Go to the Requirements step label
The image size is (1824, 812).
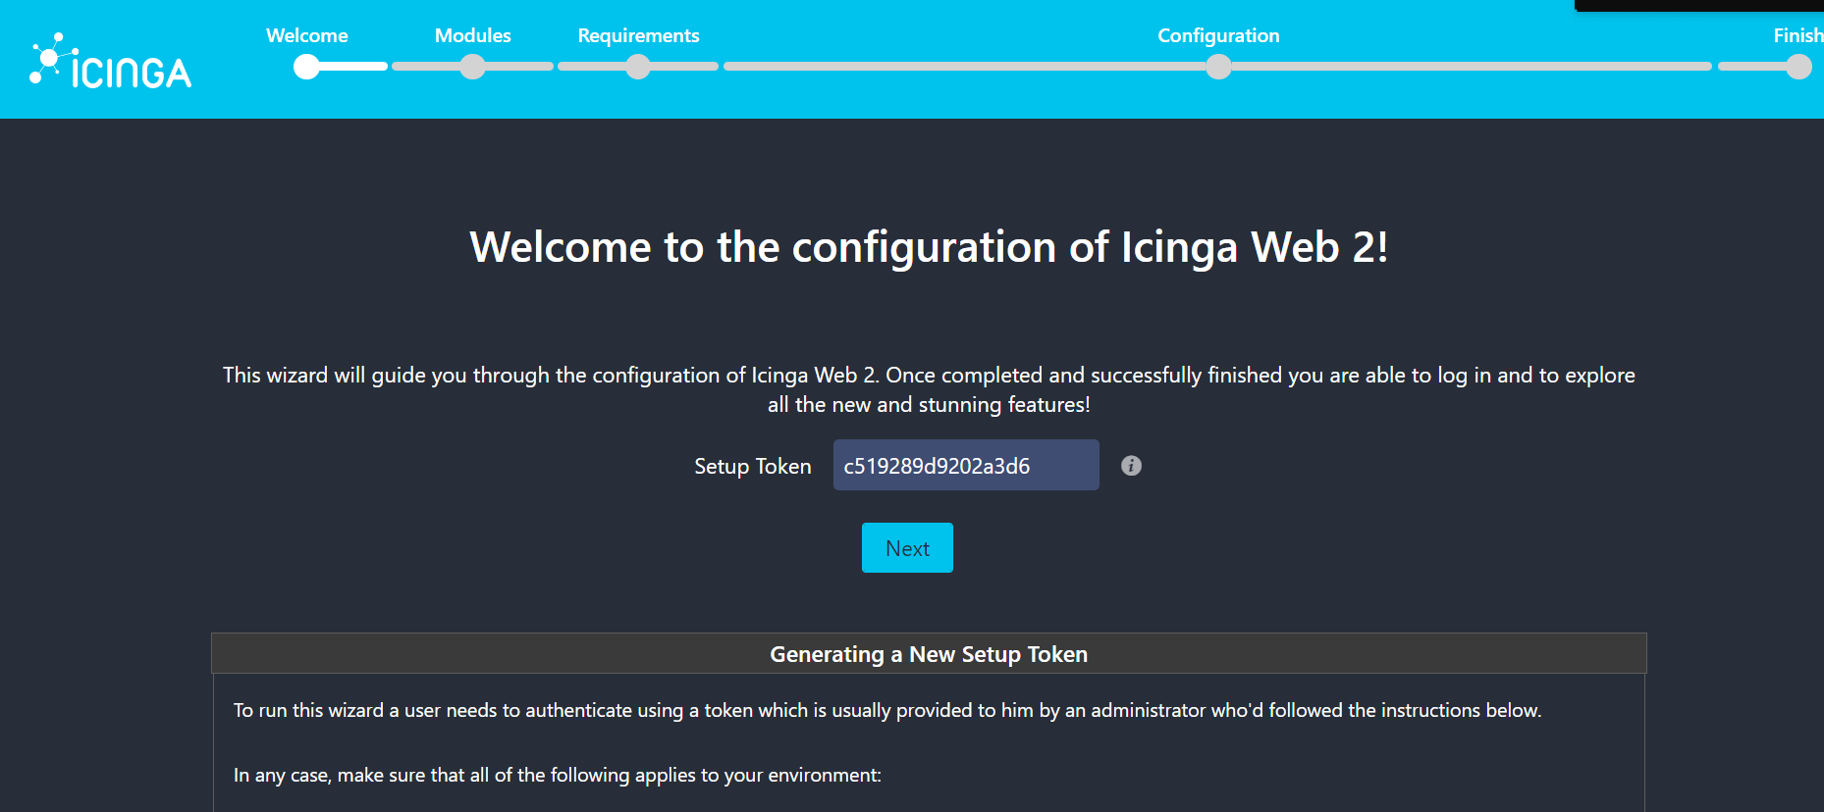click(x=638, y=36)
